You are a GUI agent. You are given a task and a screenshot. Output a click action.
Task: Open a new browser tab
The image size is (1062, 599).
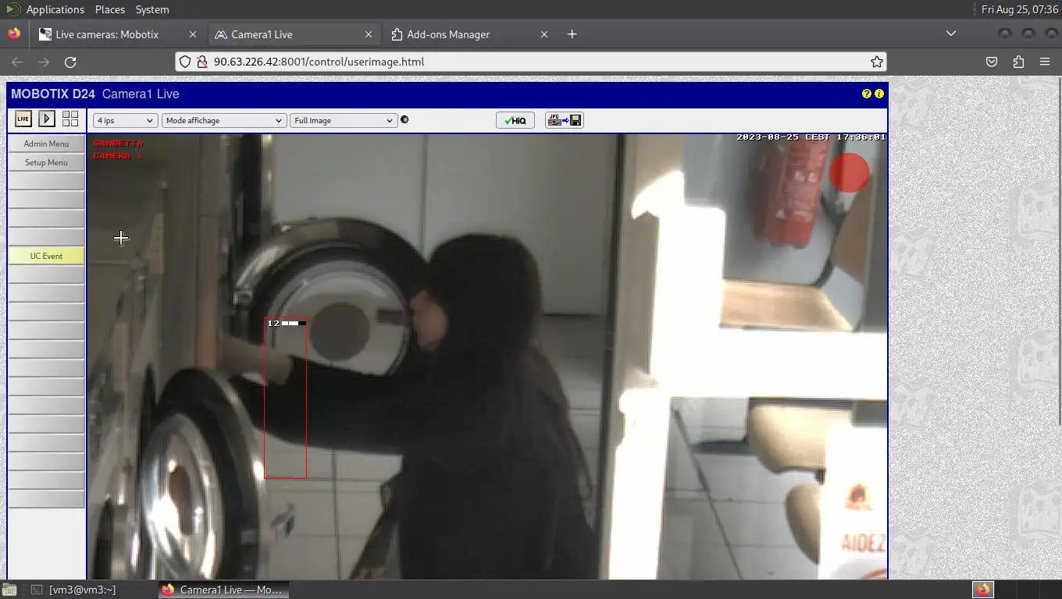(572, 34)
